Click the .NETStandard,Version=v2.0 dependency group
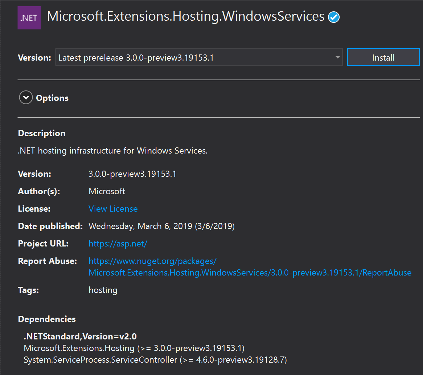The image size is (423, 375). [80, 337]
